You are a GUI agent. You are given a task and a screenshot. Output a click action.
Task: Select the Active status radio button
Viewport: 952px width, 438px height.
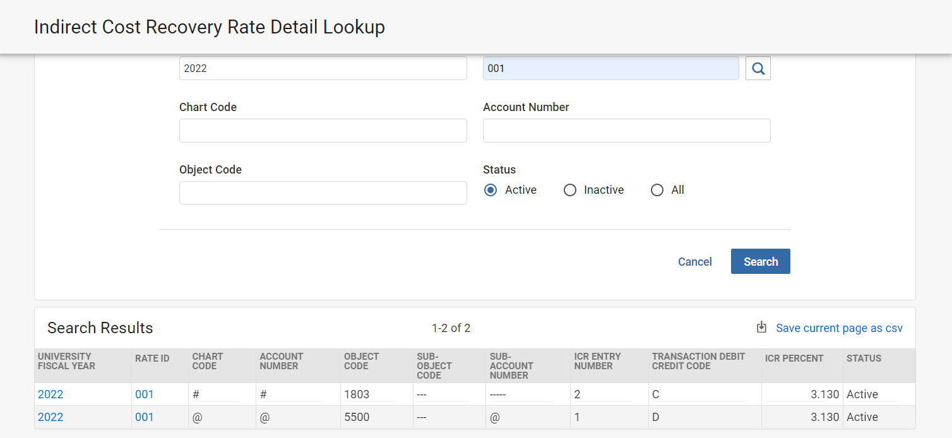click(490, 189)
